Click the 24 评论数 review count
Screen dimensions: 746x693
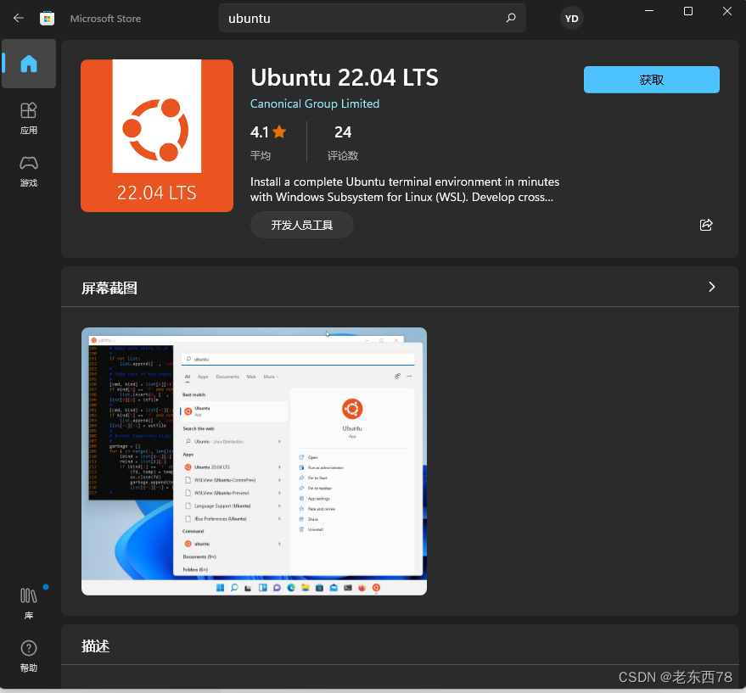343,142
